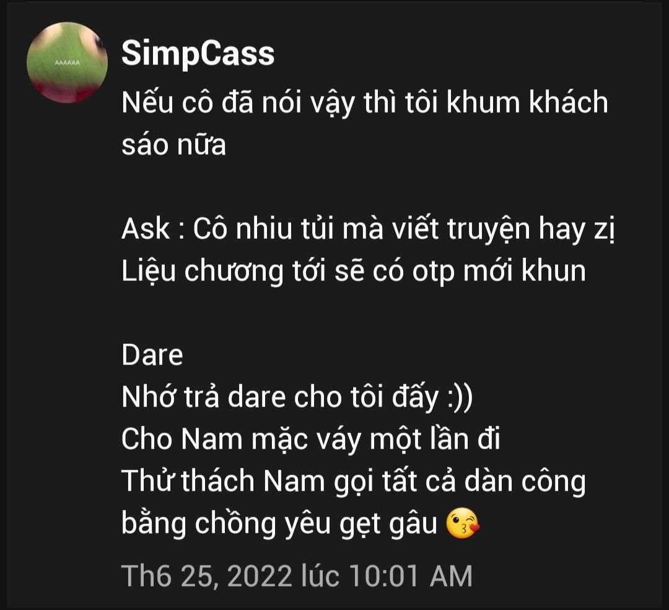The height and width of the screenshot is (610, 669).
Task: Open SimpCass's round profile avatar
Action: point(67,62)
